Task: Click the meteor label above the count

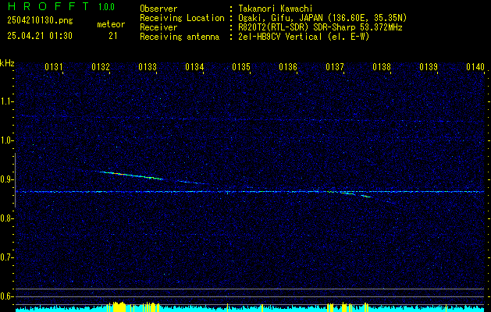Action: click(111, 24)
